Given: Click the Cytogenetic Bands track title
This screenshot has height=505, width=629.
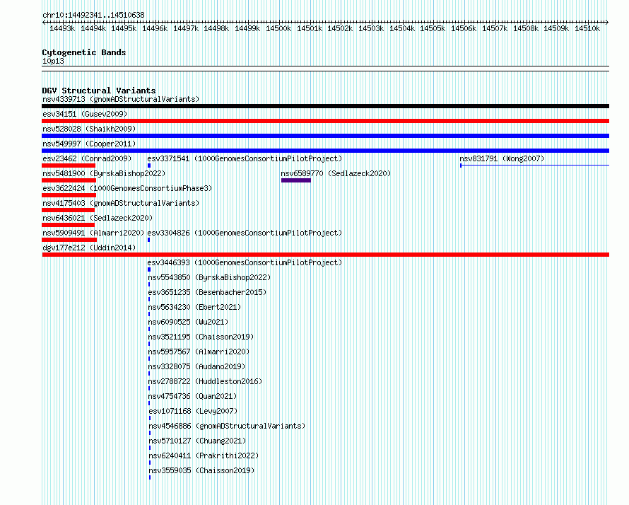Looking at the screenshot, I should pyautogui.click(x=84, y=52).
